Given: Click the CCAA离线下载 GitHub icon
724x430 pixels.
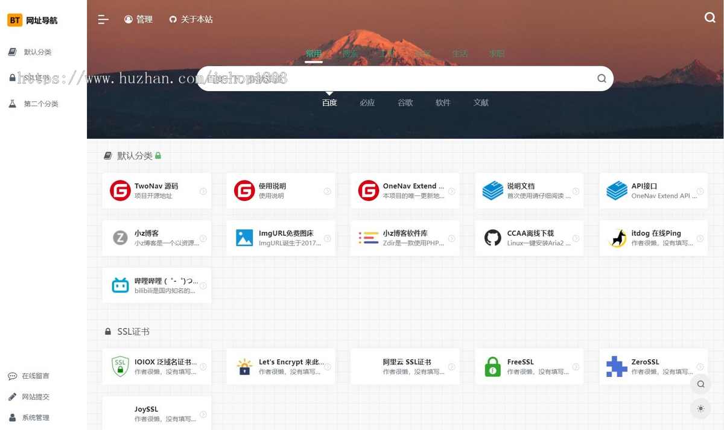Looking at the screenshot, I should point(493,238).
